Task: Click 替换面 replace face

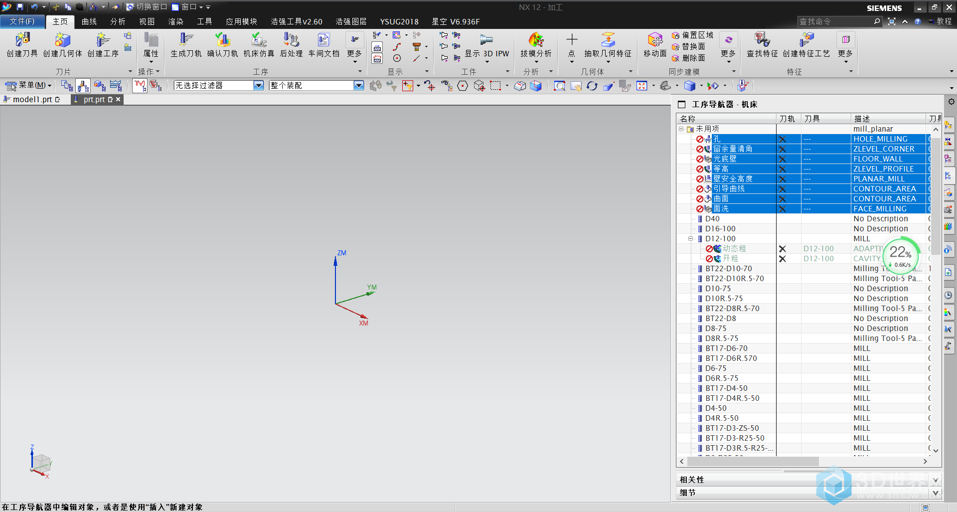Action: 688,47
